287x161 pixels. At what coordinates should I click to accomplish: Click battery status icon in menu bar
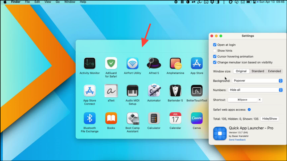248,2
